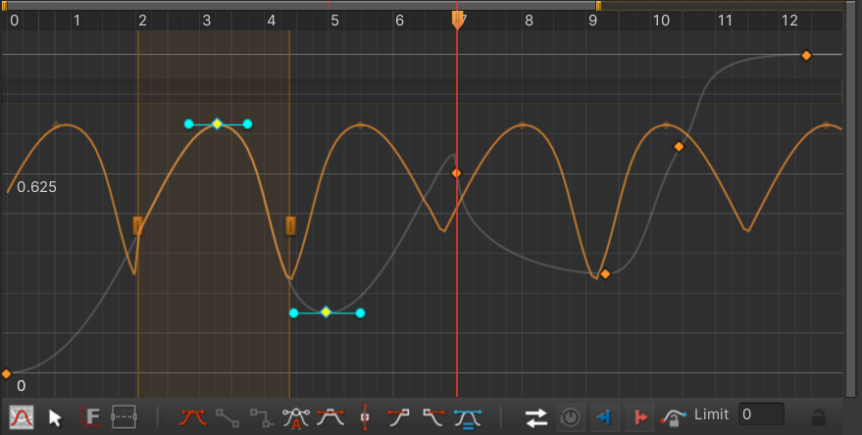
Task: Click the red right-pointing key button
Action: tap(638, 417)
